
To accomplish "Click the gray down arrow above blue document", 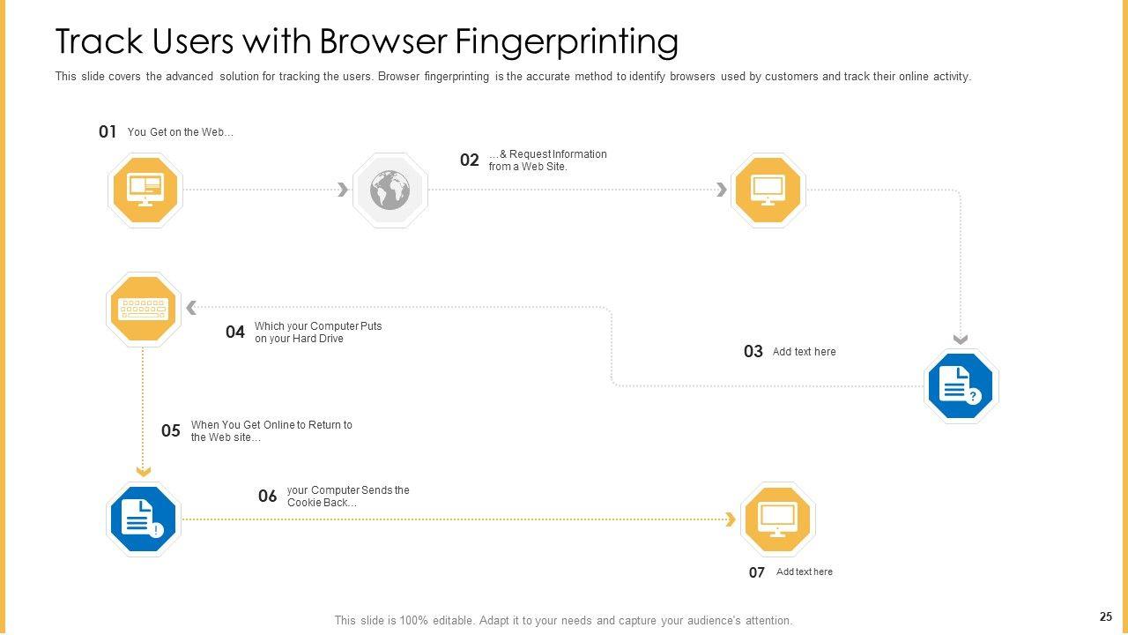I will coord(961,340).
